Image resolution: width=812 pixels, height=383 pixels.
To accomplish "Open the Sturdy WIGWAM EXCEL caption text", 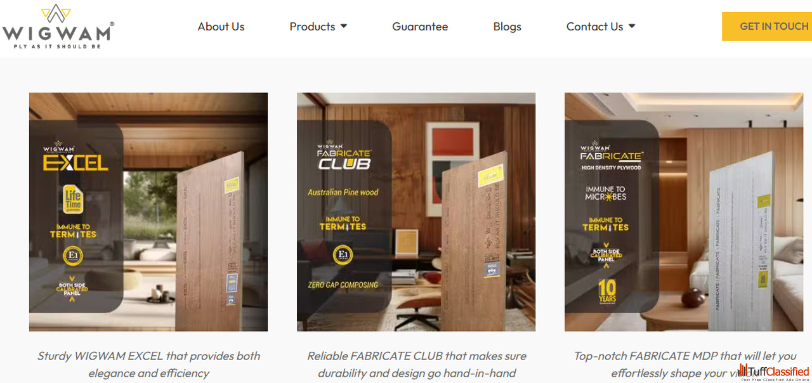I will coord(148,365).
